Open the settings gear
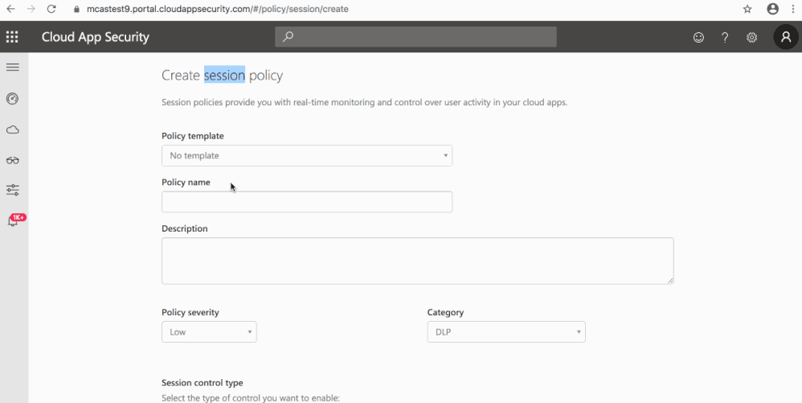This screenshot has width=802, height=403. (751, 37)
